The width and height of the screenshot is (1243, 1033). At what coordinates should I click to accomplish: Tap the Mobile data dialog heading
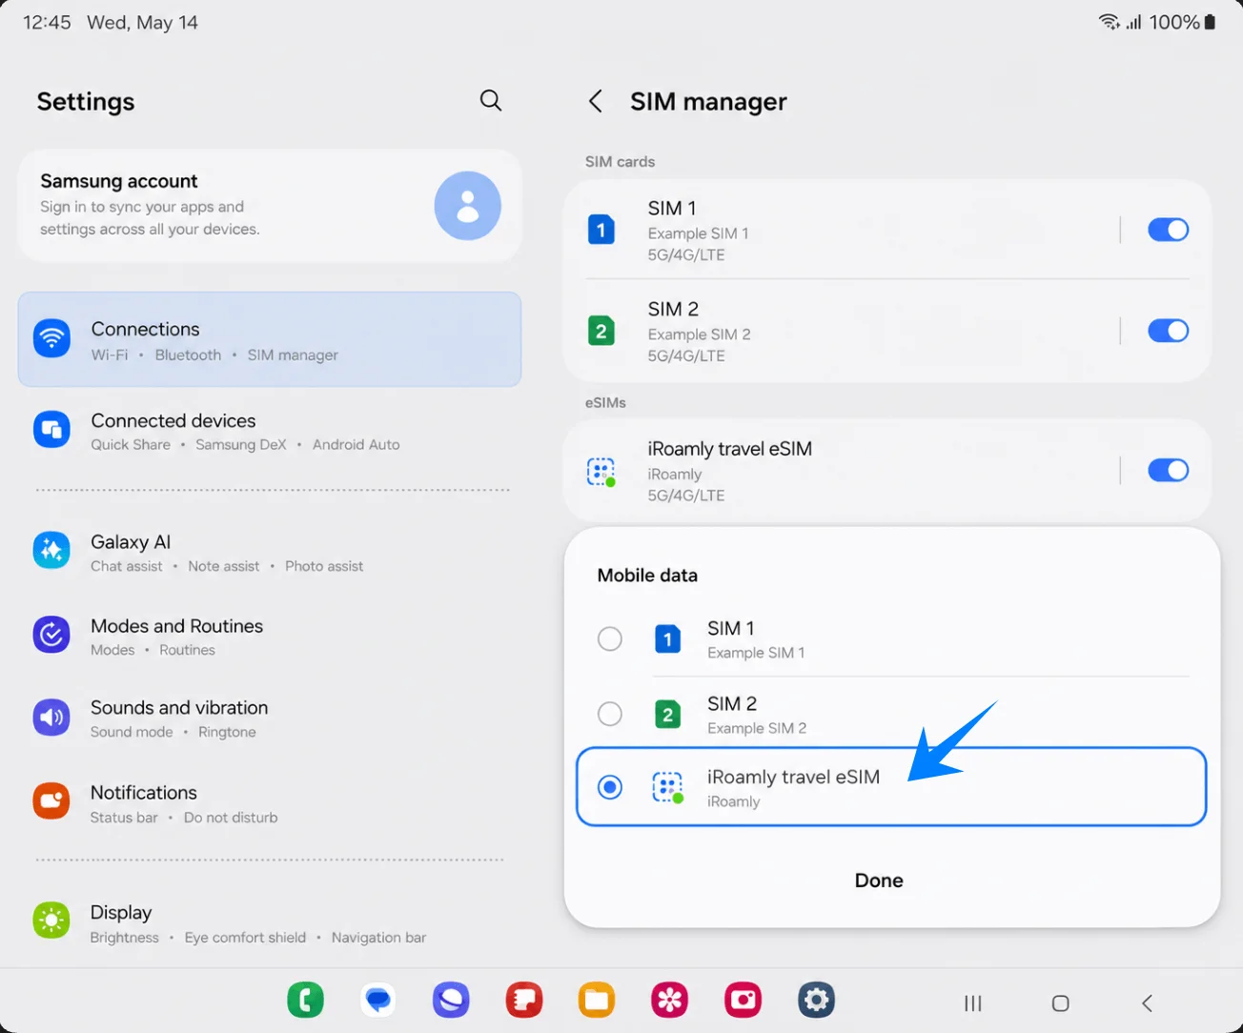pyautogui.click(x=647, y=575)
